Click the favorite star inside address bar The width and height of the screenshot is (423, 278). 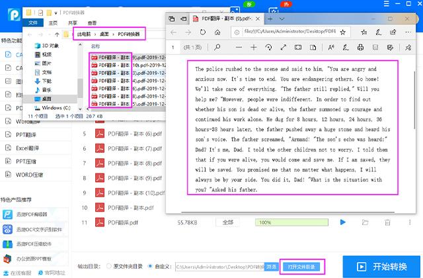tap(342, 32)
